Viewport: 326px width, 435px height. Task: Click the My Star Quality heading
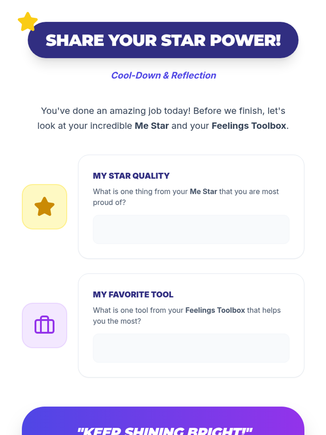[131, 176]
